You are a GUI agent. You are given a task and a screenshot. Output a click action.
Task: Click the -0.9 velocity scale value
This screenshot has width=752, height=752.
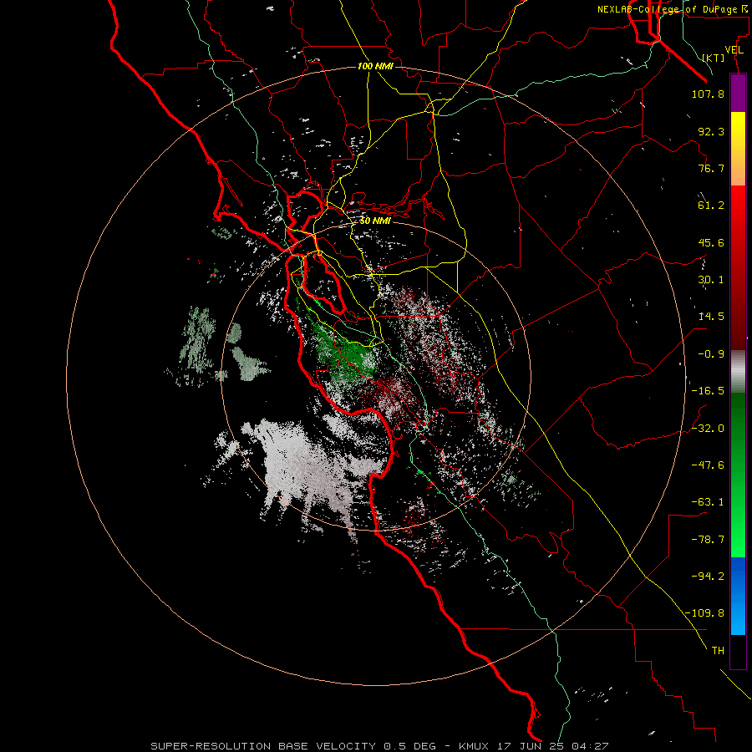pyautogui.click(x=711, y=354)
